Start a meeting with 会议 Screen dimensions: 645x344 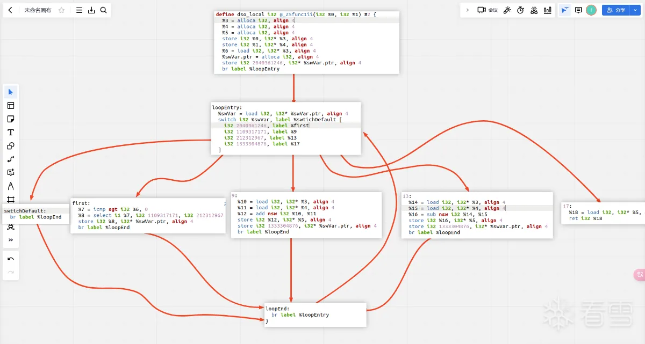click(487, 10)
